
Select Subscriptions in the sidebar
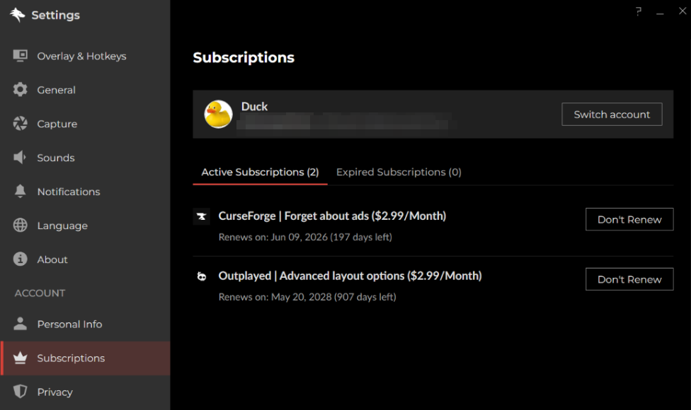point(85,358)
